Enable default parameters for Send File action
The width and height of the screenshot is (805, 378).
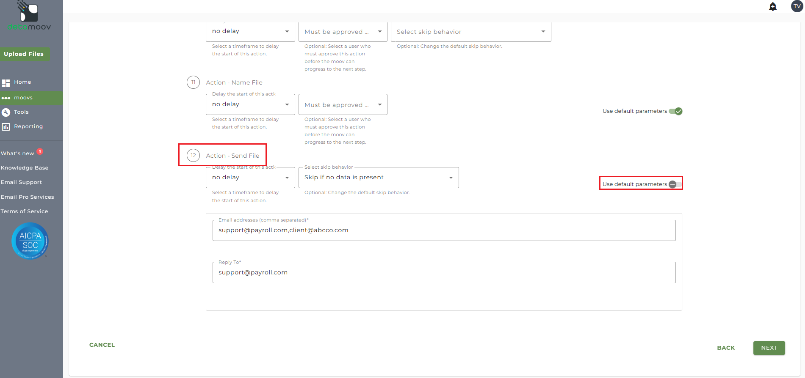point(675,184)
